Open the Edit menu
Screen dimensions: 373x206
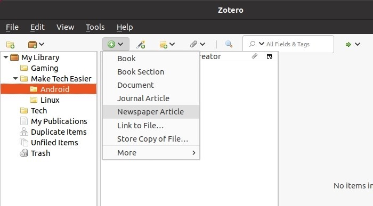click(x=37, y=27)
